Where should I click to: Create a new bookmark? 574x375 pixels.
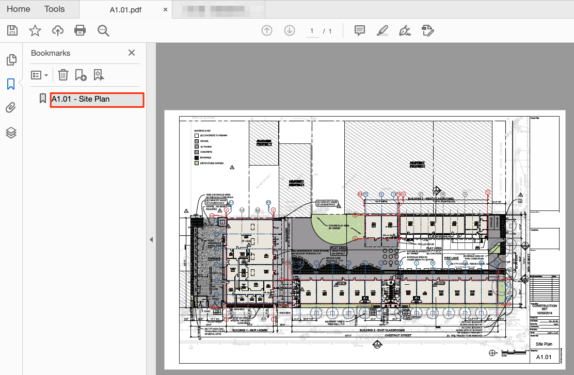tap(80, 75)
